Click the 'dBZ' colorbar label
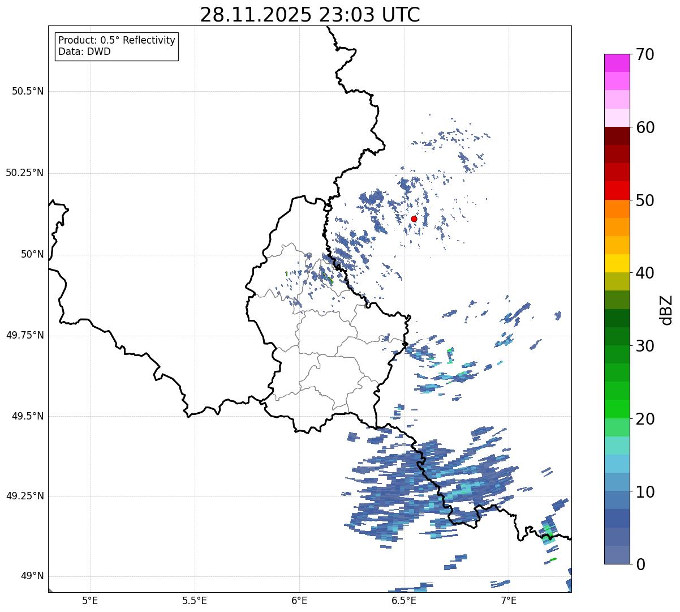 [666, 310]
